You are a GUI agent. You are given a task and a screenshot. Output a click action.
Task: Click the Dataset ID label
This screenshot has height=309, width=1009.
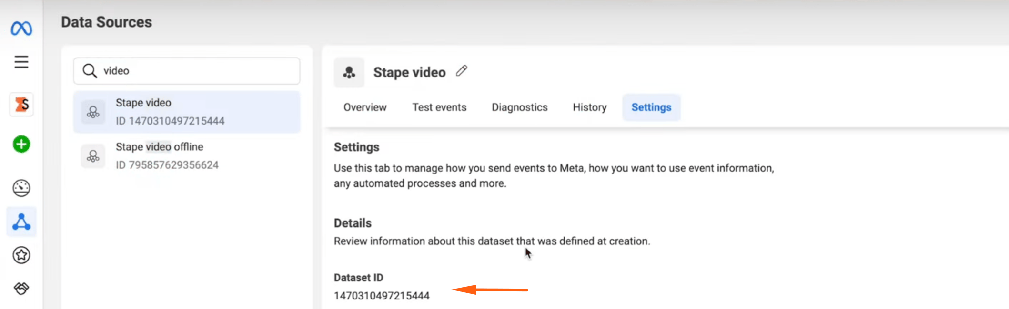[358, 278]
